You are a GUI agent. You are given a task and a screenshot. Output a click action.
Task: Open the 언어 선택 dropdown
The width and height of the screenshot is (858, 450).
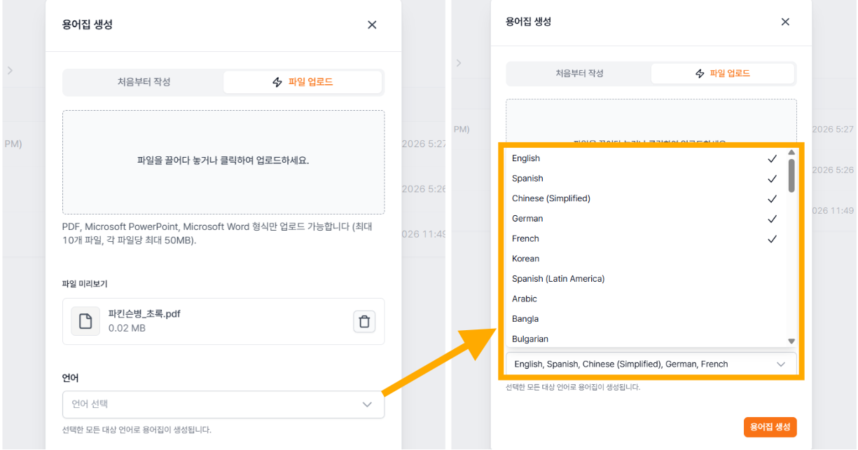tap(223, 404)
